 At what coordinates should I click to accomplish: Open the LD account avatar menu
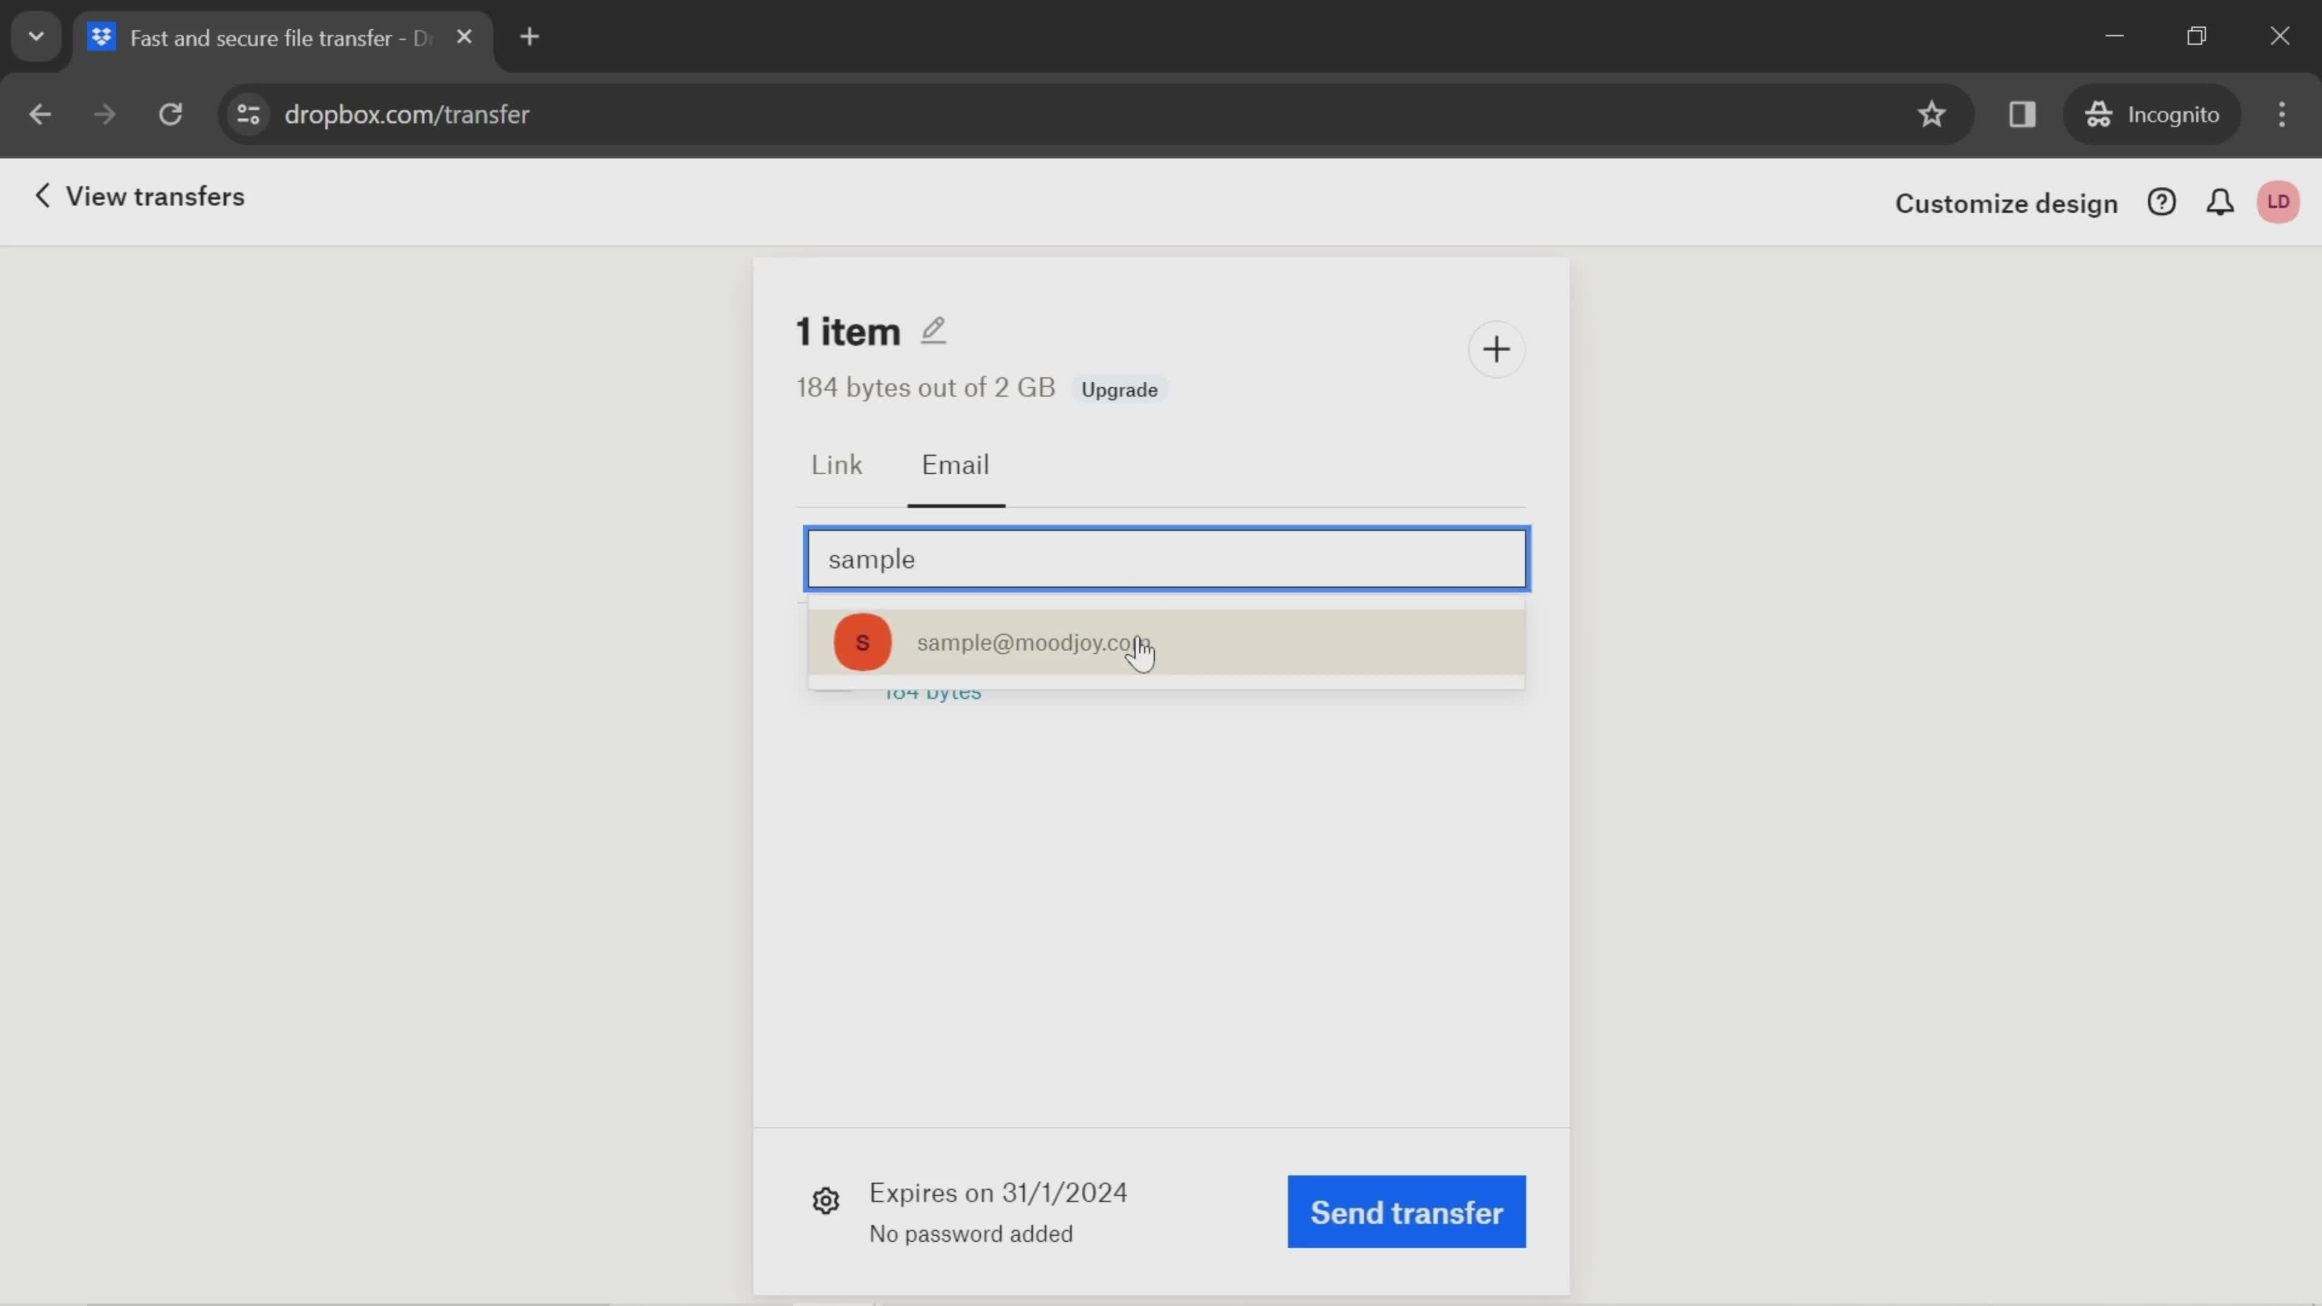pos(2278,202)
